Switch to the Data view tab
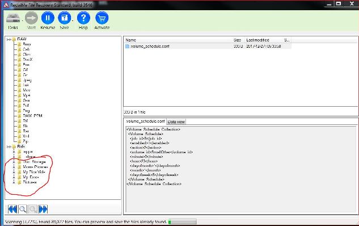 (176, 122)
